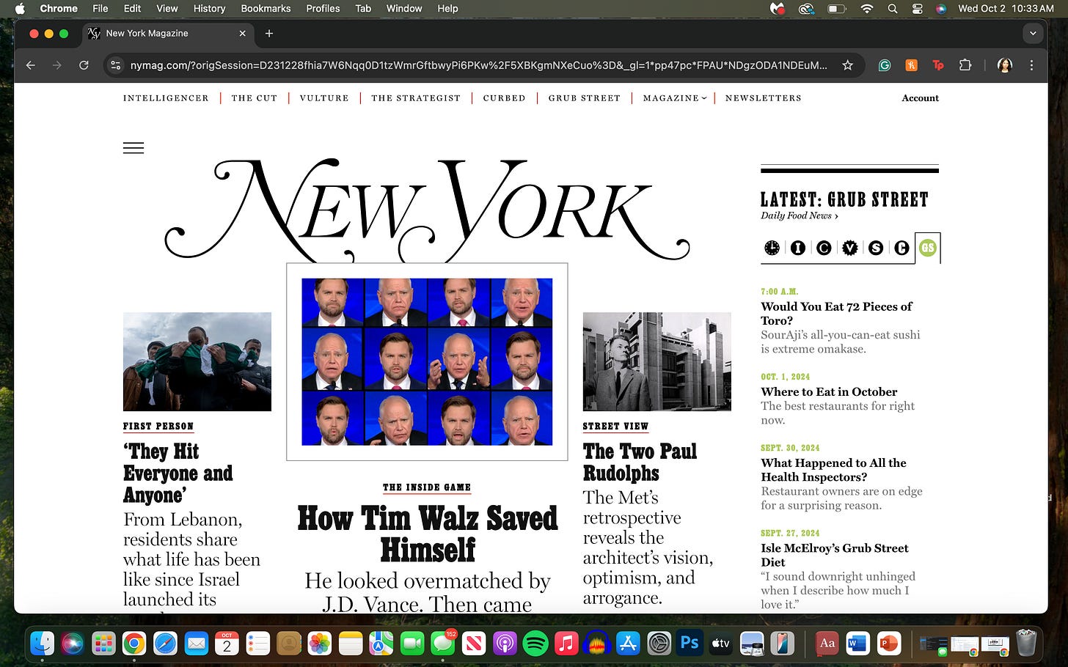The image size is (1068, 667).
Task: Reload the page with the refresh icon
Action: pos(84,65)
